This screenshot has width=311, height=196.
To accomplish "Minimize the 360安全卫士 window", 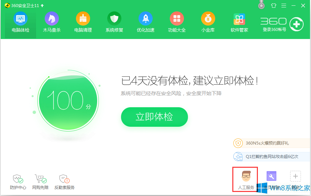I will pyautogui.click(x=294, y=6).
